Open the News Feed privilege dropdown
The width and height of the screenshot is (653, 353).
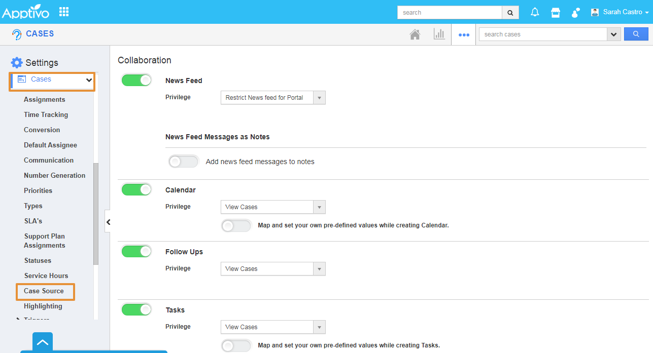click(273, 98)
